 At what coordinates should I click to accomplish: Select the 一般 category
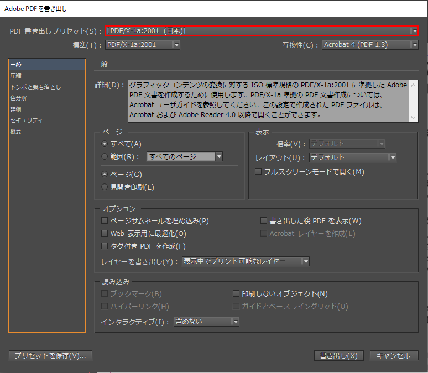(x=47, y=65)
